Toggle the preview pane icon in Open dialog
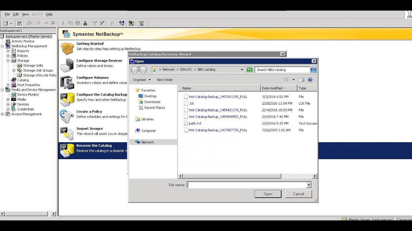This screenshot has height=231, width=412. coord(302,80)
